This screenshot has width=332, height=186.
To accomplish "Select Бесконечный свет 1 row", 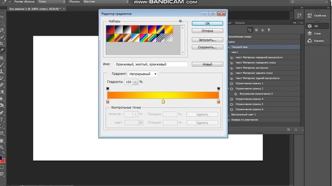I will [x=264, y=115].
